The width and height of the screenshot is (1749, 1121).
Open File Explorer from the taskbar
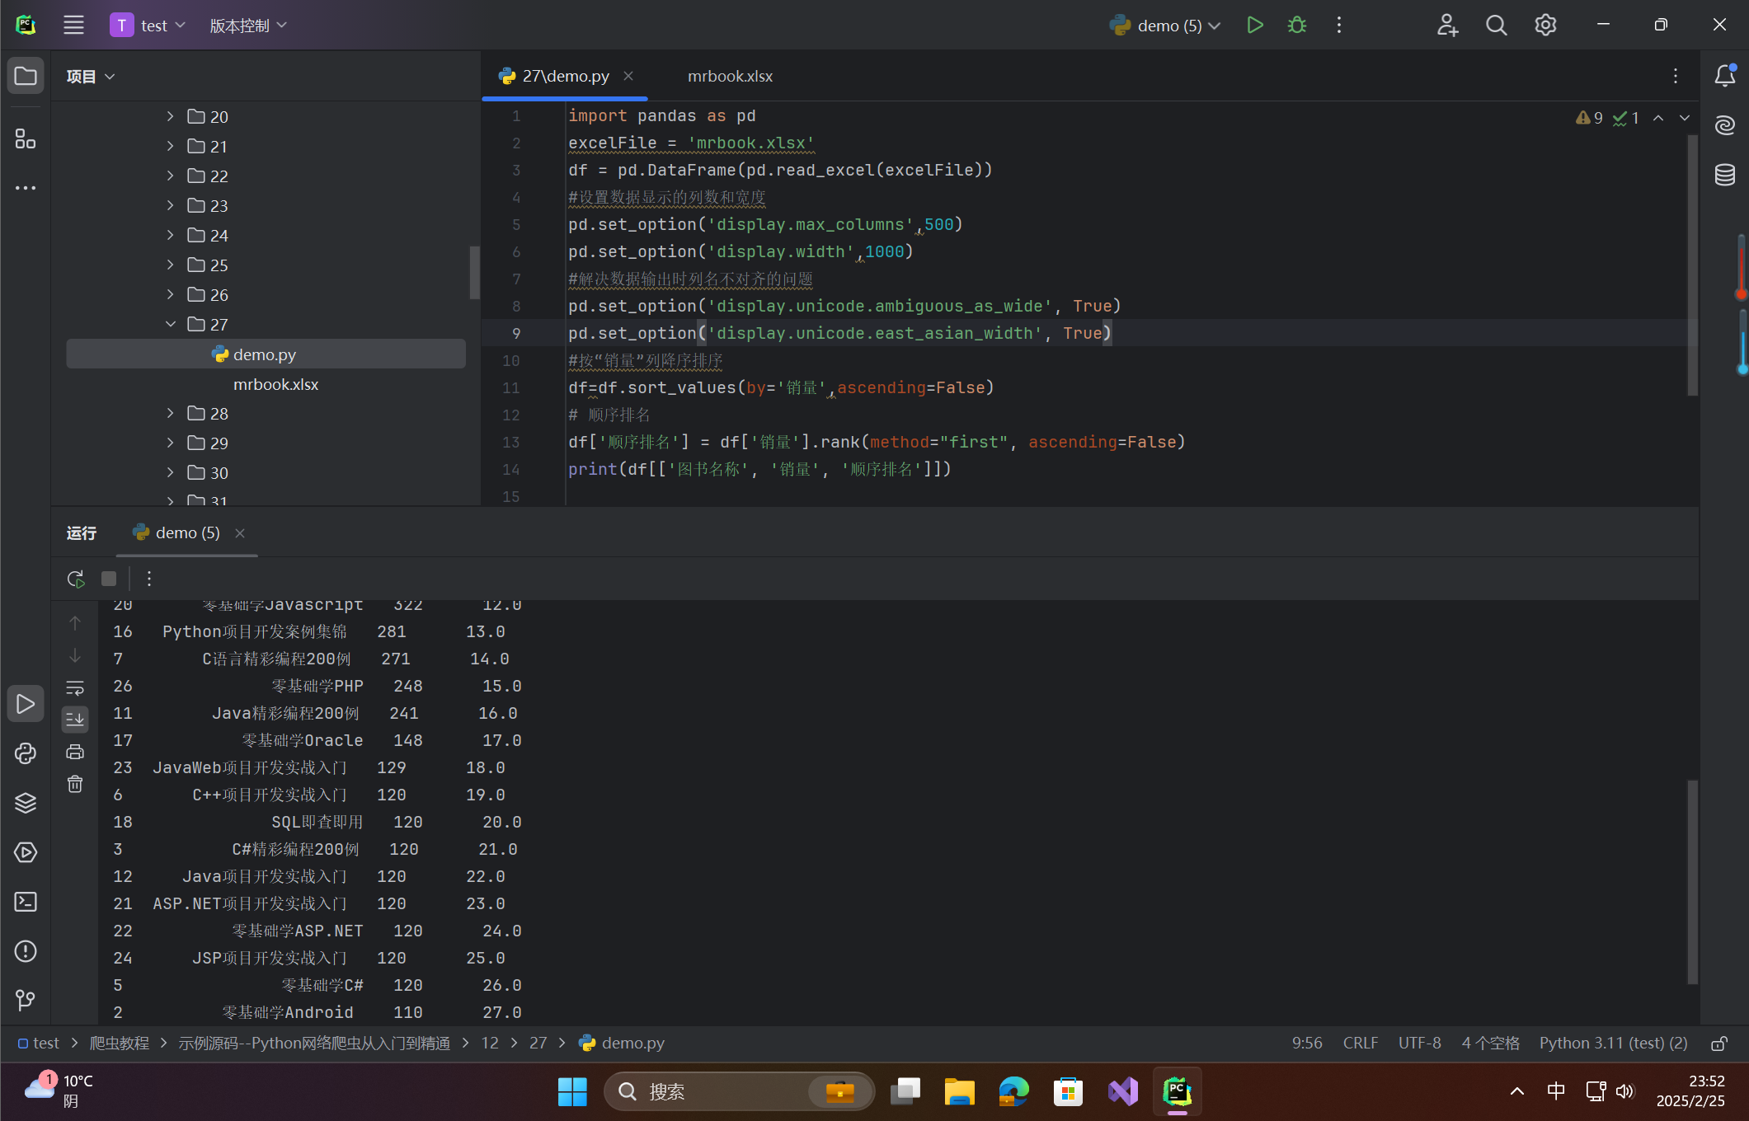coord(959,1091)
